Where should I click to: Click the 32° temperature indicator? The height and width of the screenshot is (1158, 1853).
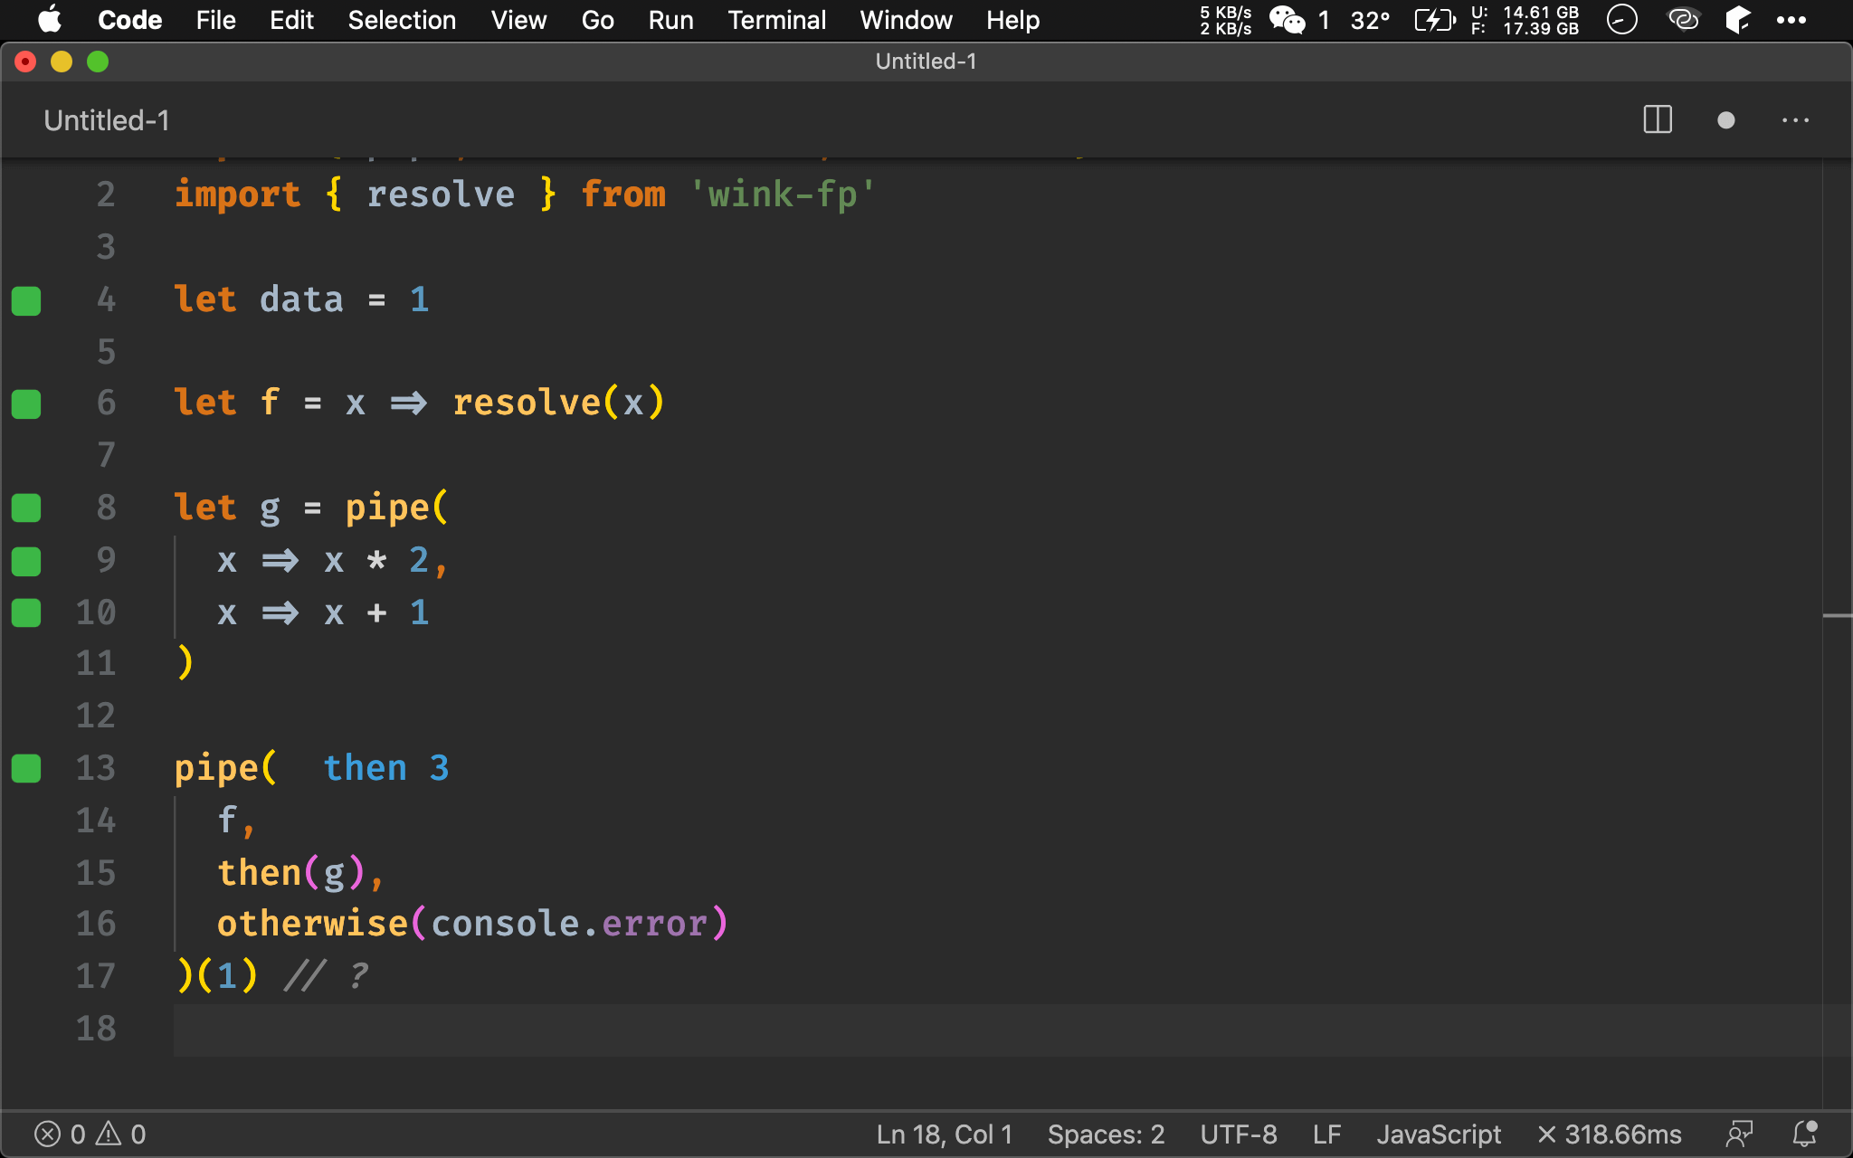pos(1370,20)
